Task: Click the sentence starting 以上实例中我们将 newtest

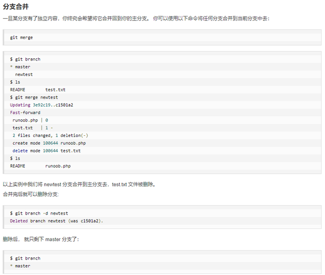Action: tap(79, 184)
